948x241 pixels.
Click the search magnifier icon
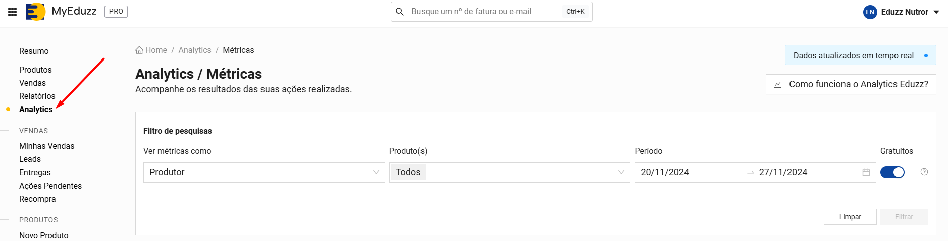[x=400, y=12]
